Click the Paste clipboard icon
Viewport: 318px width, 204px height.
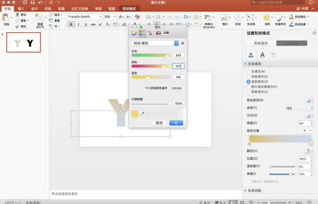click(x=6, y=17)
